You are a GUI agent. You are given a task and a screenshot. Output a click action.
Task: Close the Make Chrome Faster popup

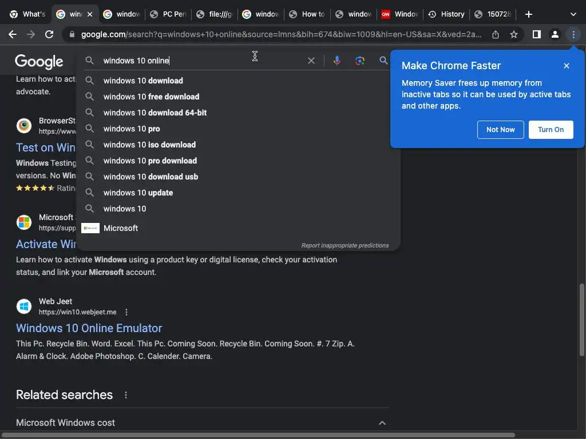(566, 66)
